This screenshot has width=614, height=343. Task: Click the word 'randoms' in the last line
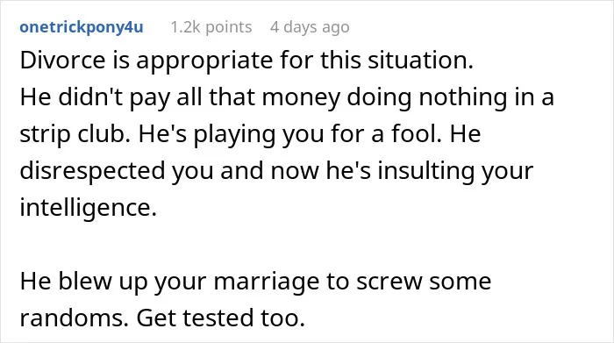[71, 318]
